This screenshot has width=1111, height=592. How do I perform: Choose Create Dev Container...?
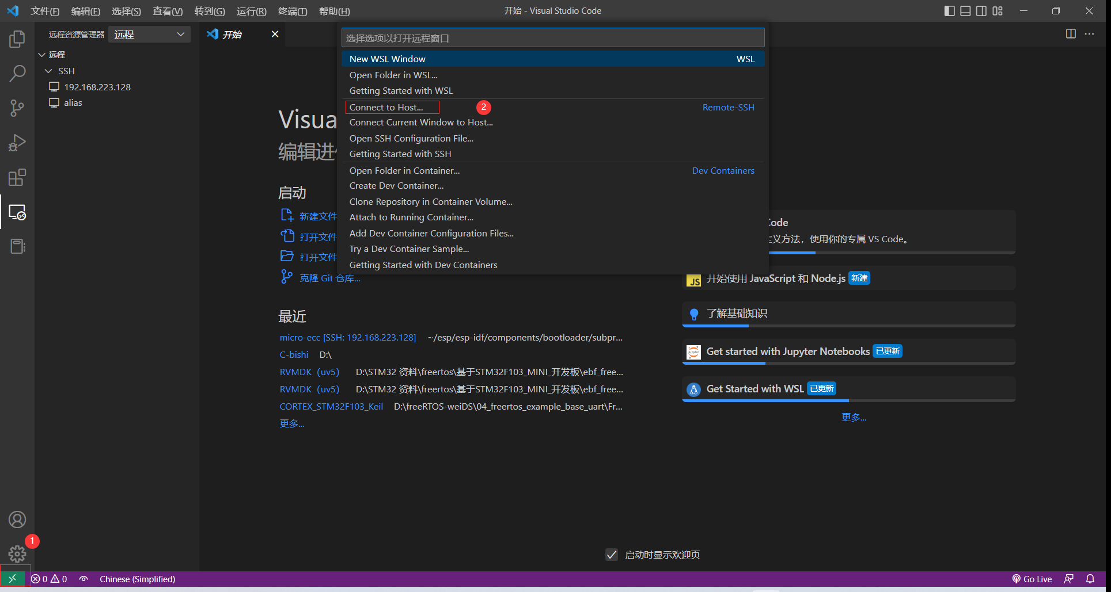pos(553,185)
